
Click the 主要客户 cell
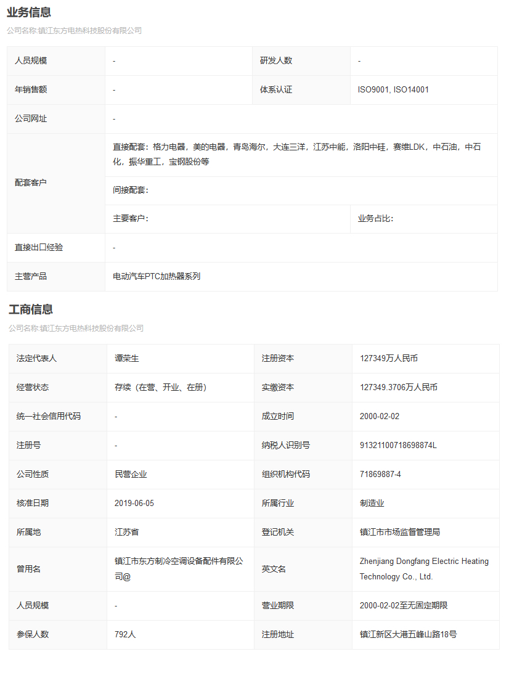pos(227,219)
